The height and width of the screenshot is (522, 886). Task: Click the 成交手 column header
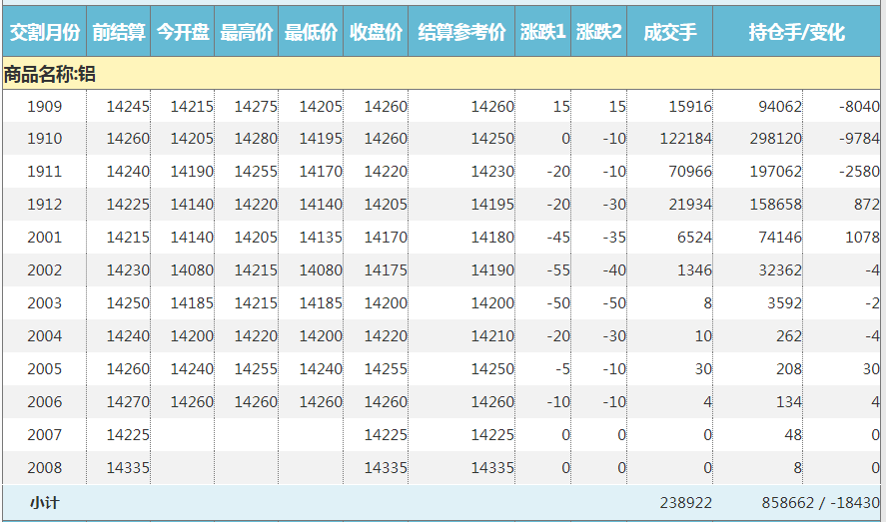pos(669,32)
